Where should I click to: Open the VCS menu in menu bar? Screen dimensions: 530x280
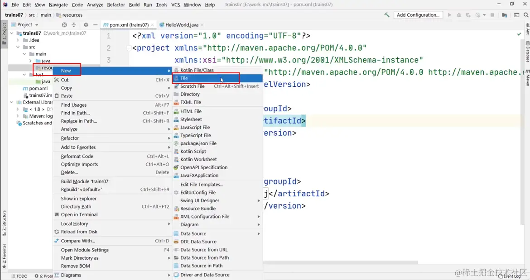click(x=175, y=5)
